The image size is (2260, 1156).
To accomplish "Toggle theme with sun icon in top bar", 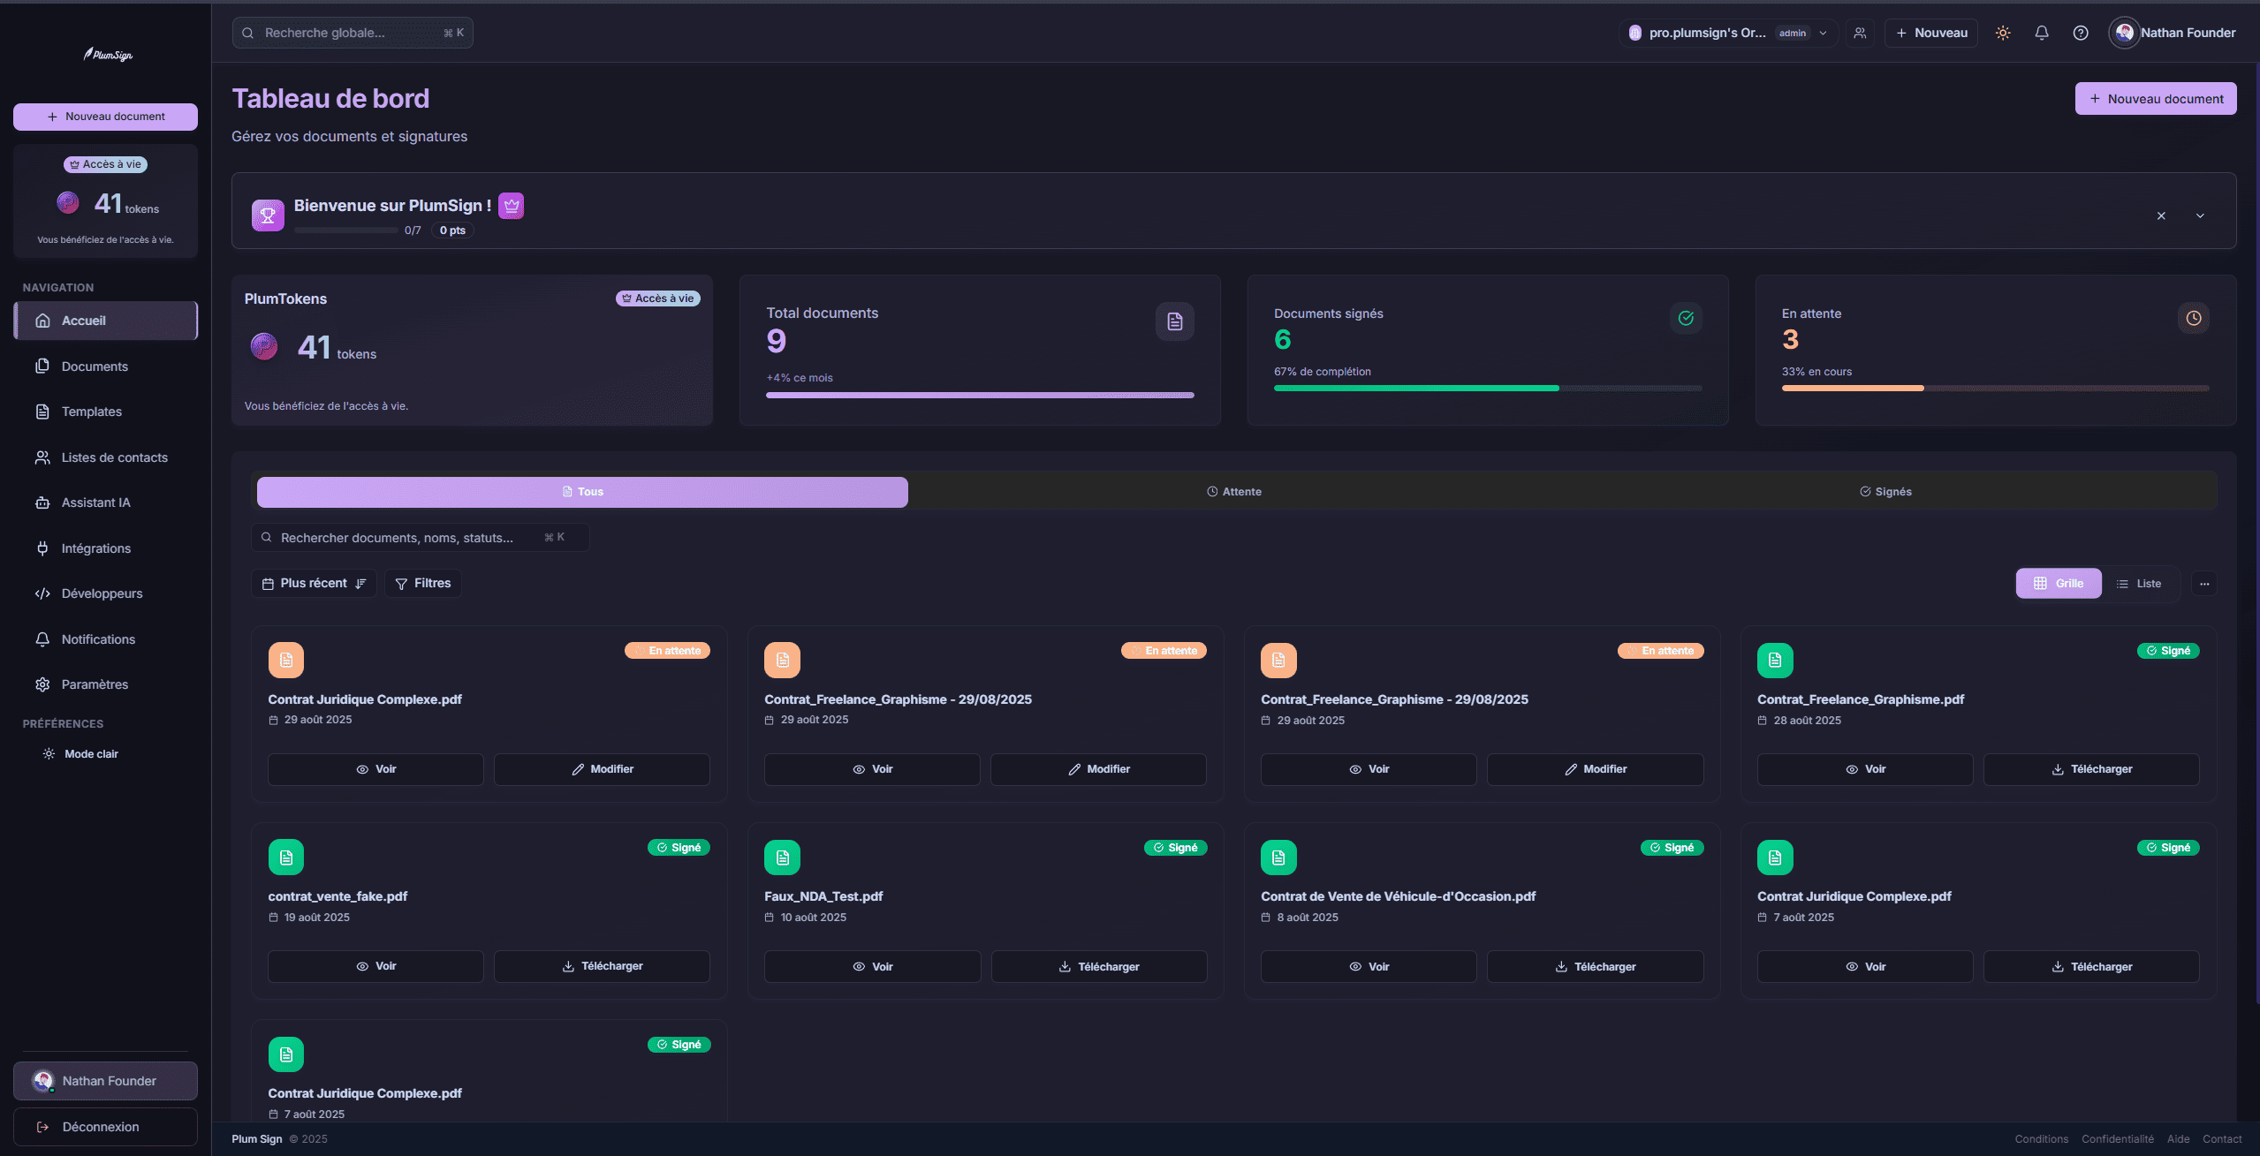I will [2003, 33].
